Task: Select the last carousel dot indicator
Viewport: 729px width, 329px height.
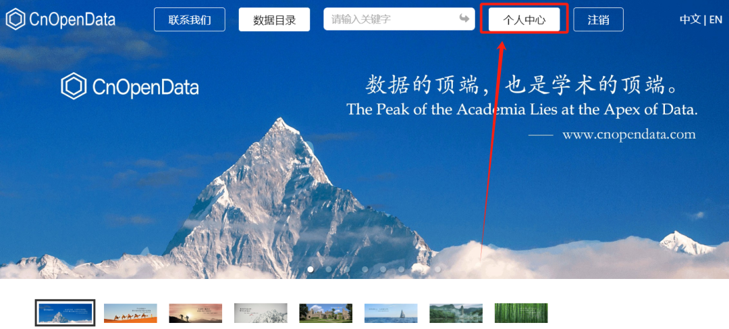Action: [437, 269]
